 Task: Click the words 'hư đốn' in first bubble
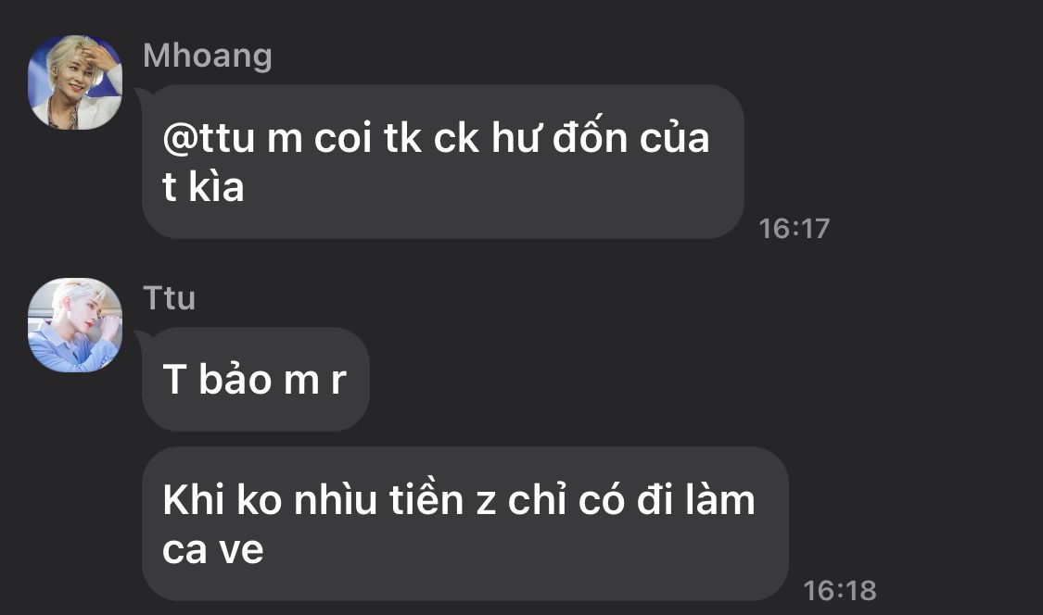(x=559, y=138)
